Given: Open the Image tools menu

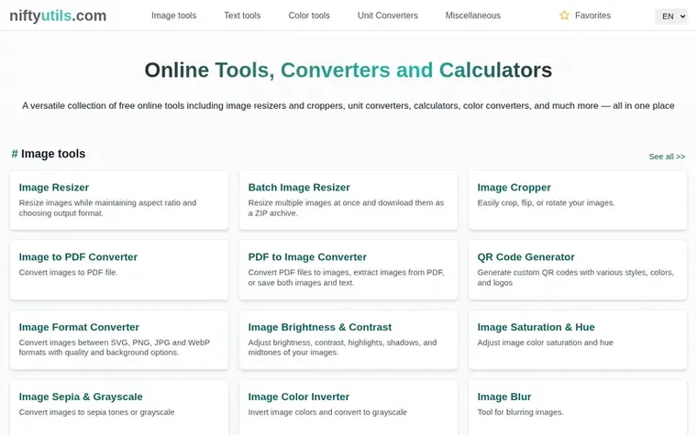Looking at the screenshot, I should [x=174, y=16].
